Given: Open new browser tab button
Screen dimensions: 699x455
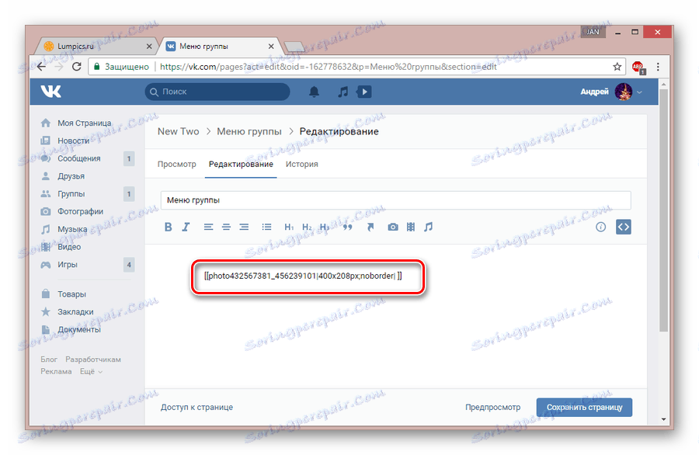Looking at the screenshot, I should (294, 47).
